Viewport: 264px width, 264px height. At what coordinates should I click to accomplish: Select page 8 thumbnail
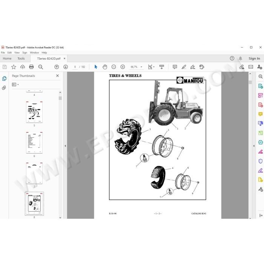(34, 204)
